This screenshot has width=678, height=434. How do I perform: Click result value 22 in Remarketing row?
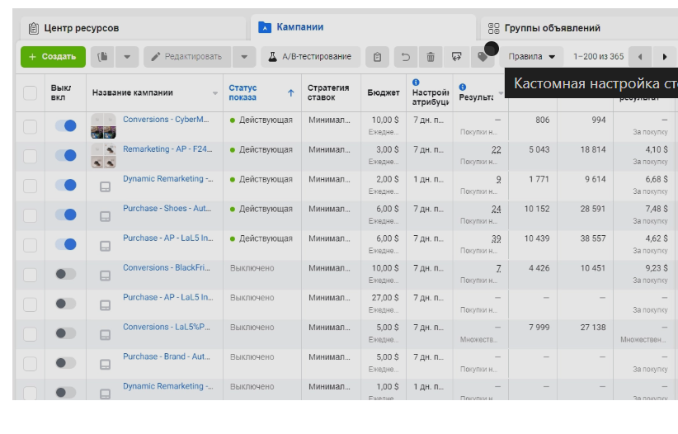pyautogui.click(x=496, y=149)
